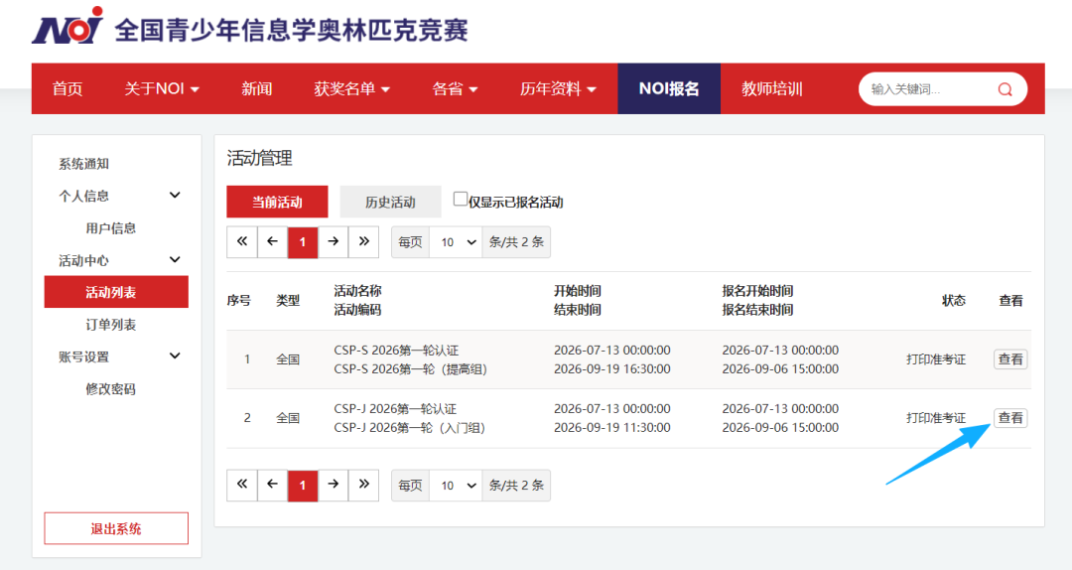
Task: Click CSP-S 2026第一轮（提高组） activity code
Action: [x=410, y=369]
